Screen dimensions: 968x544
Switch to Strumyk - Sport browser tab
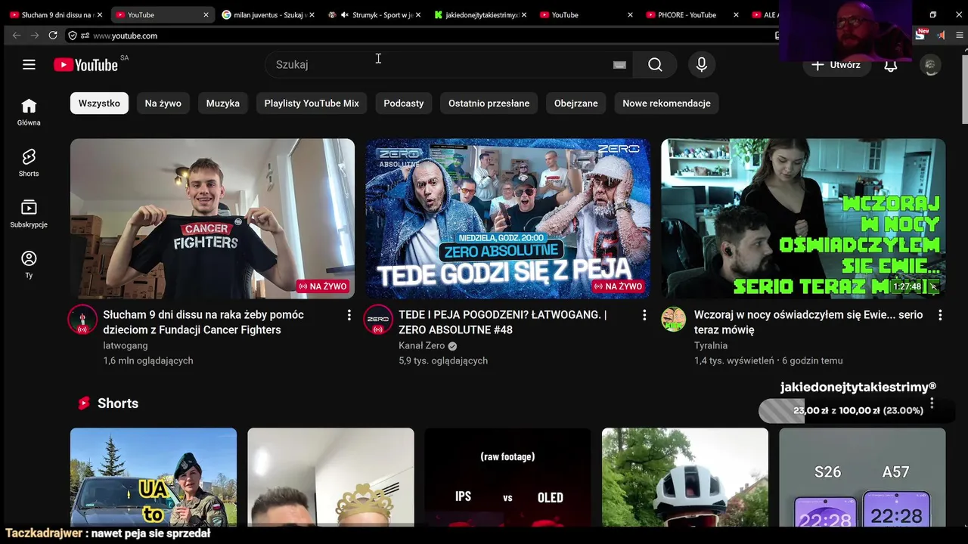tap(374, 15)
